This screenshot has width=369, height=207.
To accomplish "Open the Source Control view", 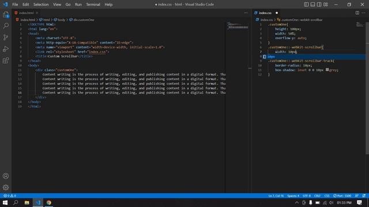I will (x=6, y=37).
